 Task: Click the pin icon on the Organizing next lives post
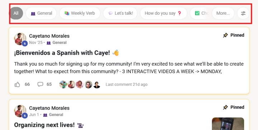click(225, 107)
